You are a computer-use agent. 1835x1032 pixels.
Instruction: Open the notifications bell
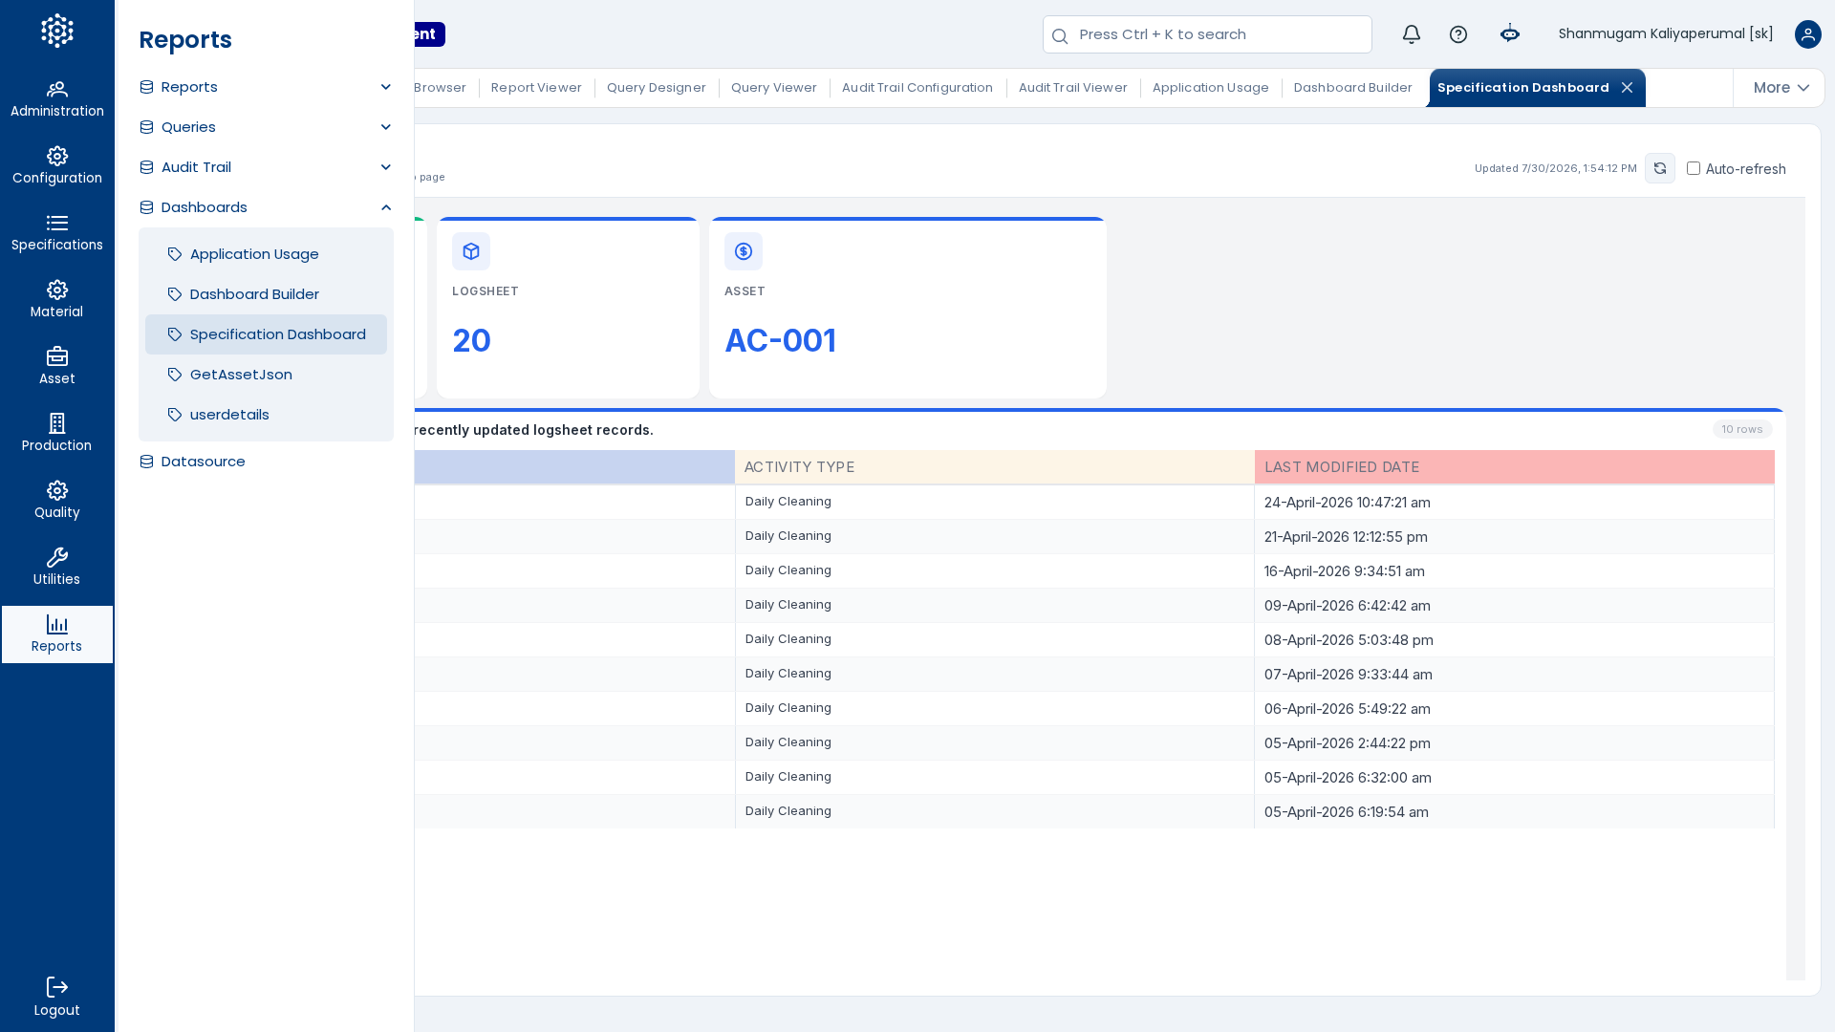tap(1412, 34)
